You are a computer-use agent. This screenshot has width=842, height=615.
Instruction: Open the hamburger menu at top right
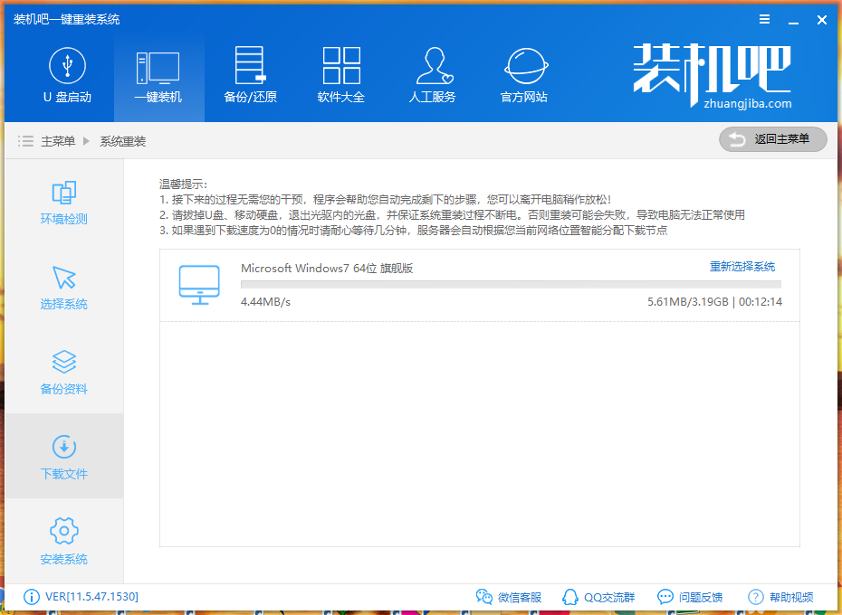tap(763, 19)
